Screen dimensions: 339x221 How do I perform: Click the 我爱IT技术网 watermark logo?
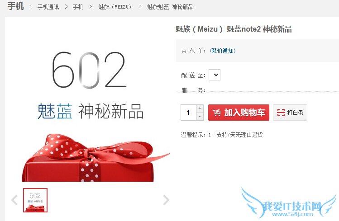(290, 204)
